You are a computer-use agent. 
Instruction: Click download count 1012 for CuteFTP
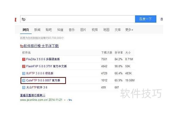pyautogui.click(x=104, y=80)
